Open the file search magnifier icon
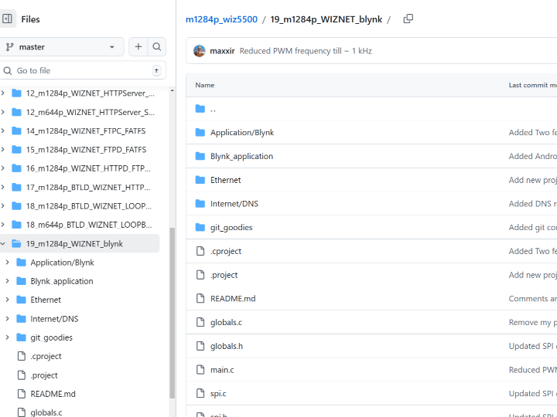 coord(157,47)
